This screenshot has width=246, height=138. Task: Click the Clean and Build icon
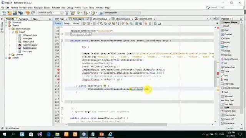(x=73, y=13)
